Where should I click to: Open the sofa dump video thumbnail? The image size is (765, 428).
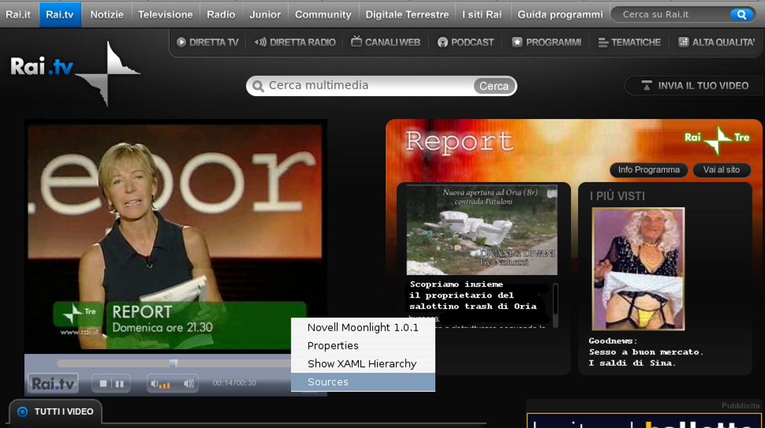(x=482, y=230)
